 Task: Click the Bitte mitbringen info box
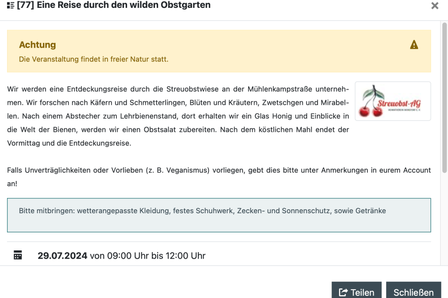201,211
